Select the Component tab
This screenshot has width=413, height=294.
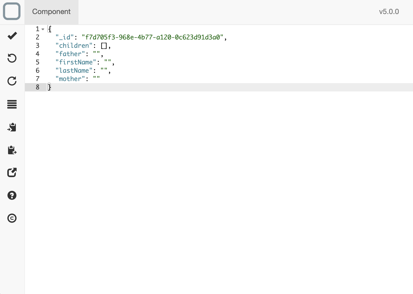tap(51, 12)
